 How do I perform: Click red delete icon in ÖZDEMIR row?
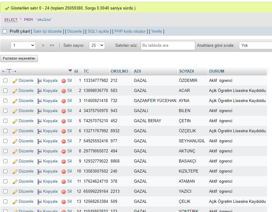[64, 81]
